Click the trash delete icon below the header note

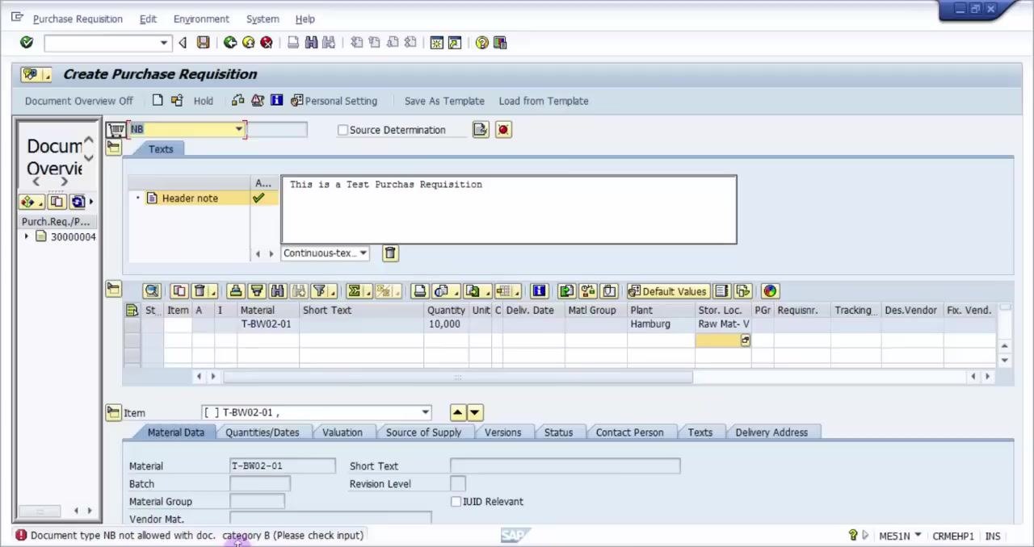[x=390, y=253]
